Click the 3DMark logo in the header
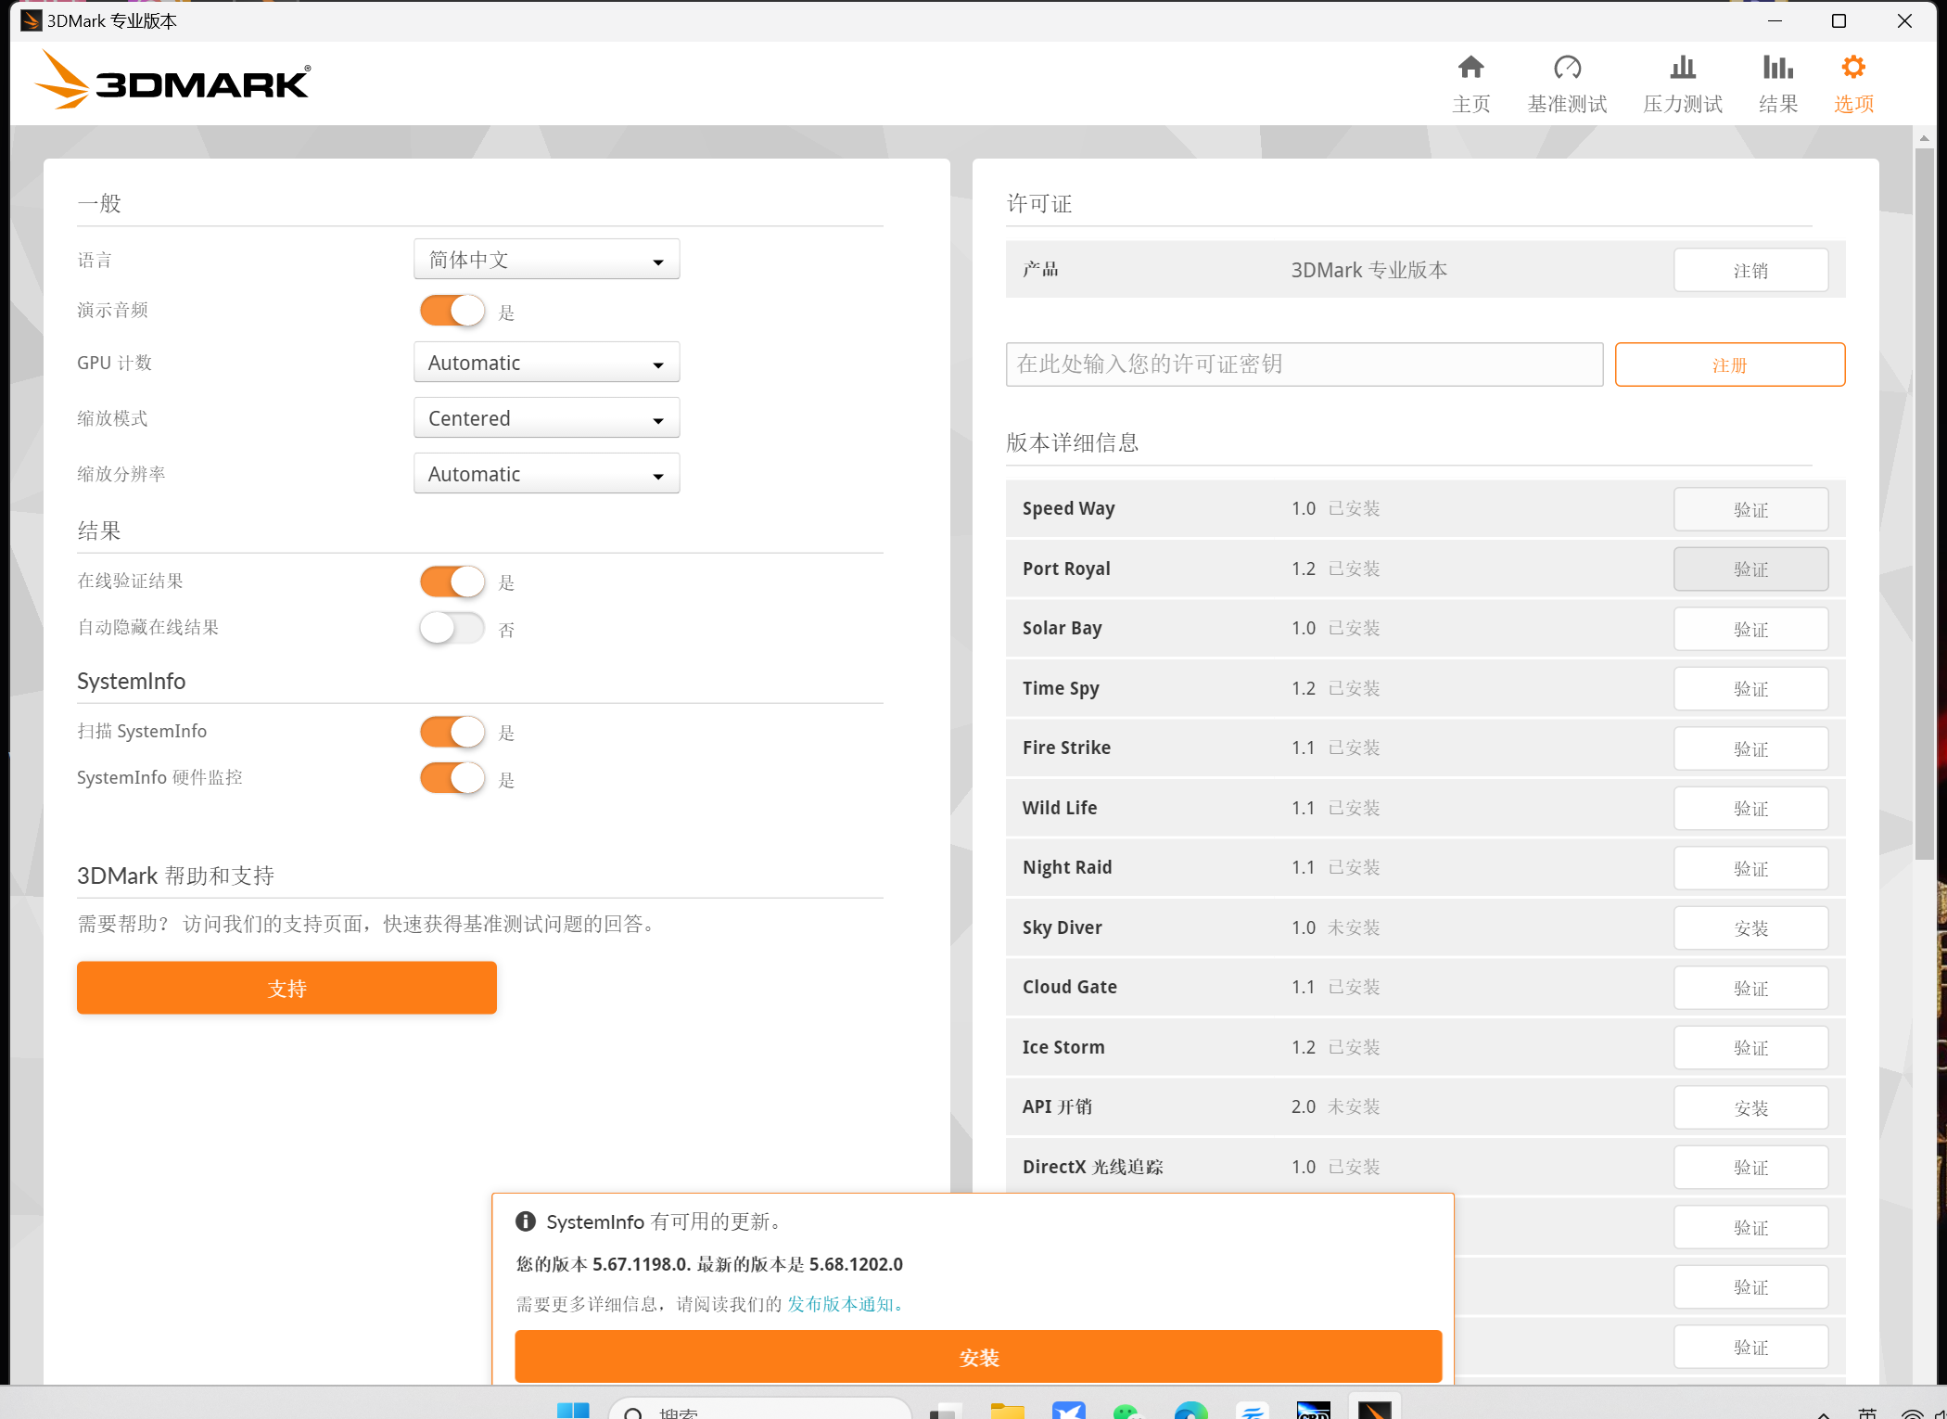Screen dimensions: 1947x1419 point(172,81)
